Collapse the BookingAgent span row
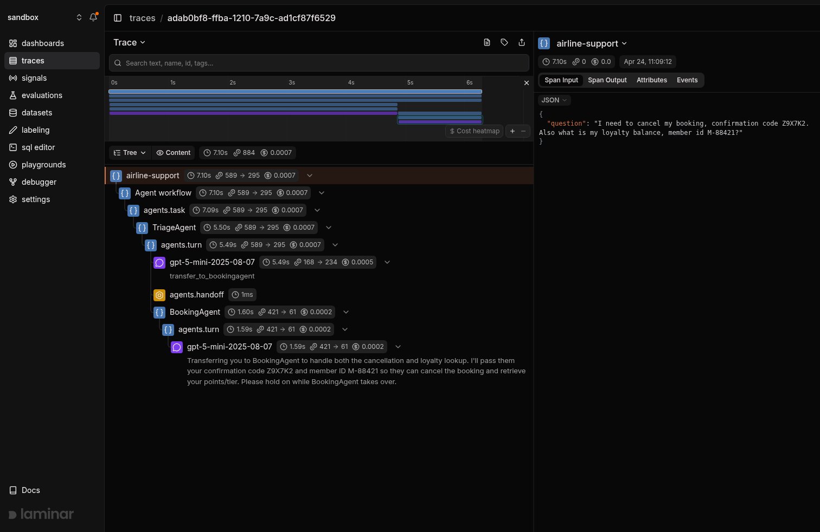 346,312
